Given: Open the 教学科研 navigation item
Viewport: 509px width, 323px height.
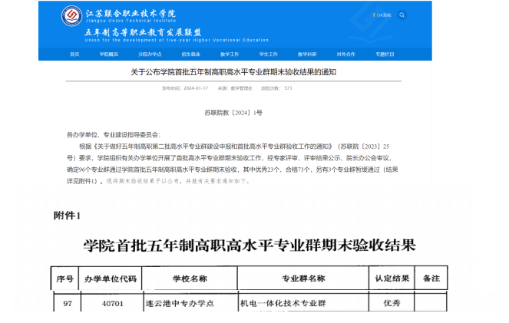Looking at the screenshot, I should coord(307,54).
